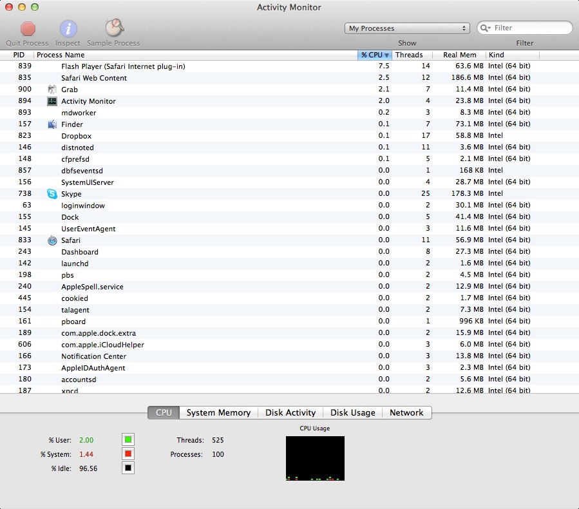Image resolution: width=579 pixels, height=509 pixels.
Task: Open the Disk Usage tab
Action: click(353, 412)
